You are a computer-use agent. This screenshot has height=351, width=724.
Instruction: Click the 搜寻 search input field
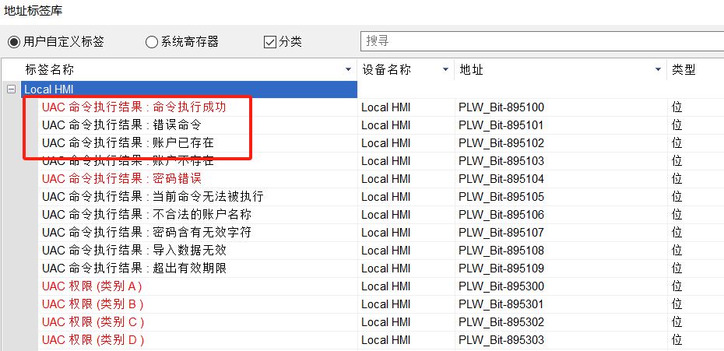pos(541,40)
